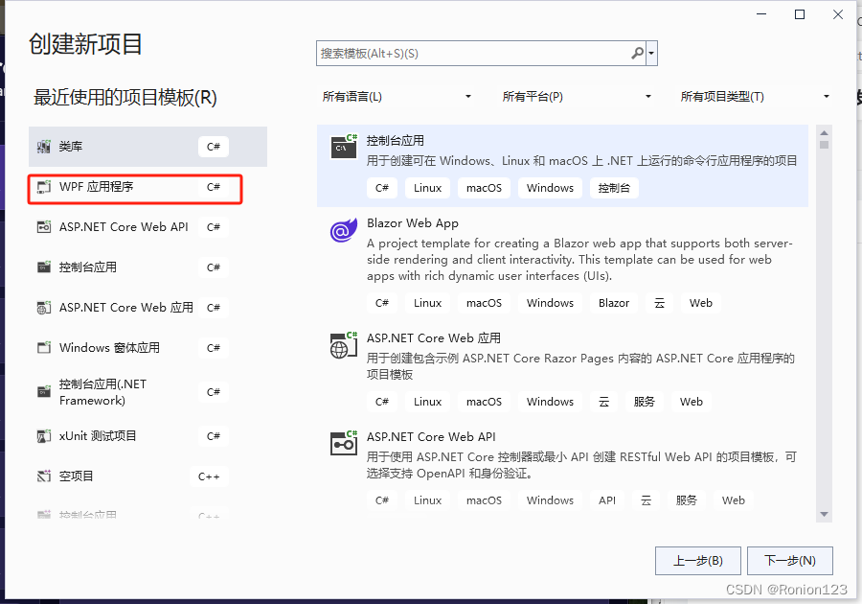
Task: Select ASP.NET Core Web API title in results
Action: point(431,437)
